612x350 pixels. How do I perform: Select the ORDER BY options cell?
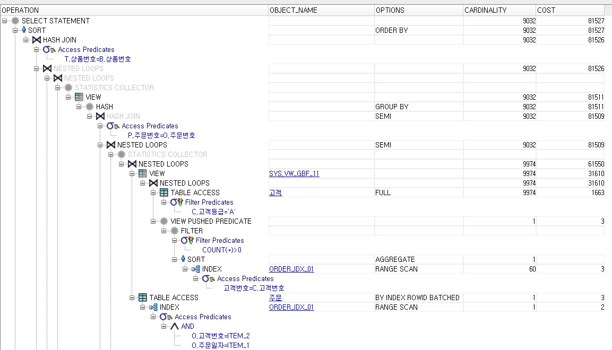[x=418, y=30]
